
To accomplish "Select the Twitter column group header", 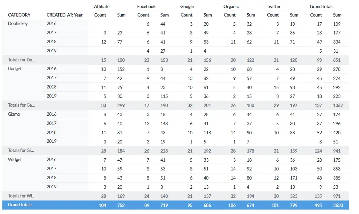I will click(274, 6).
